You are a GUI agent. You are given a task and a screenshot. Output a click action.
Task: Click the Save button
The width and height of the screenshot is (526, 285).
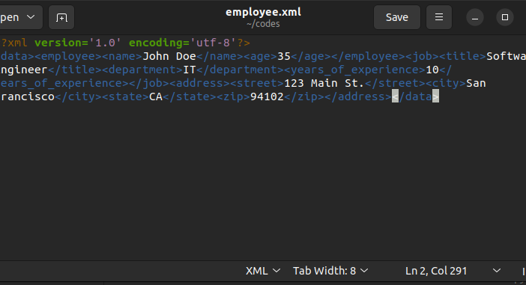pyautogui.click(x=397, y=17)
